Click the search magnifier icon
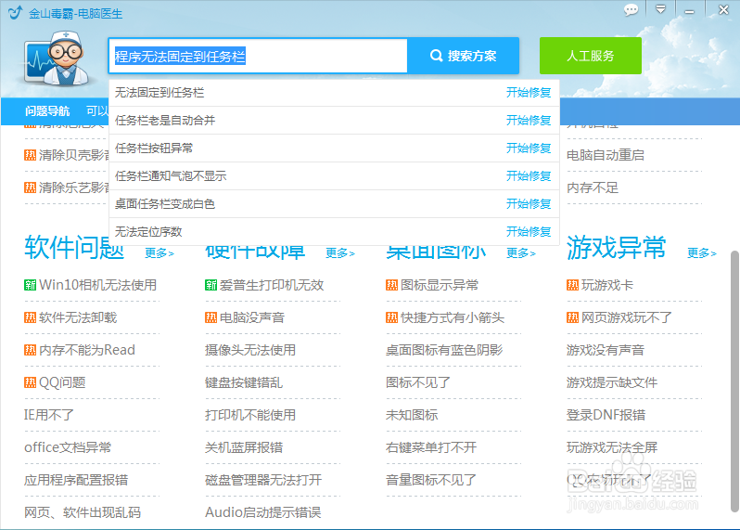The image size is (740, 530). [x=436, y=56]
